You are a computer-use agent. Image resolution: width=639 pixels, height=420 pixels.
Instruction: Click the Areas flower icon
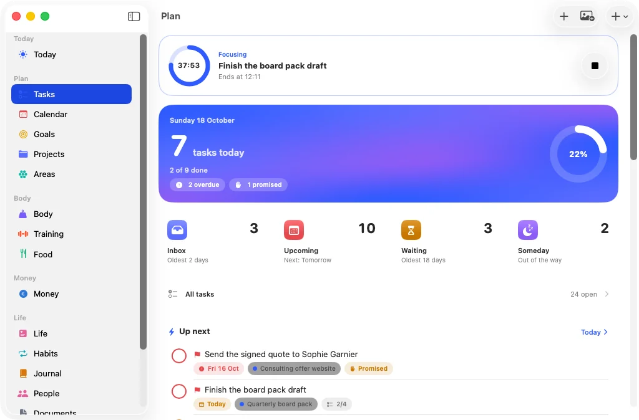(23, 174)
